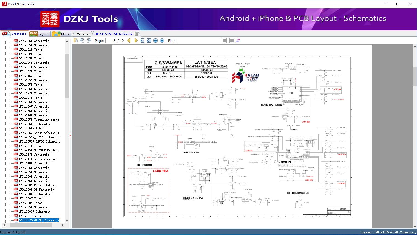Close the SM-A307G-GT-GN Schematic tab
The width and height of the screenshot is (417, 235).
click(x=136, y=34)
